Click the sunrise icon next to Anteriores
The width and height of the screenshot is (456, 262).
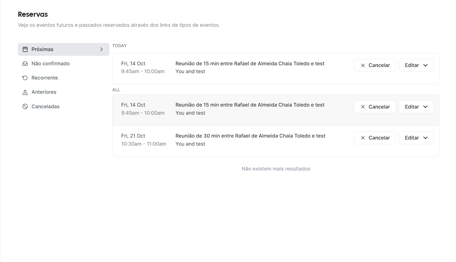tap(25, 92)
